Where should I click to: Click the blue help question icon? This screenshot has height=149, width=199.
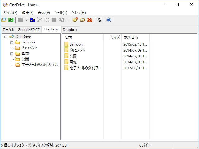[109, 20]
